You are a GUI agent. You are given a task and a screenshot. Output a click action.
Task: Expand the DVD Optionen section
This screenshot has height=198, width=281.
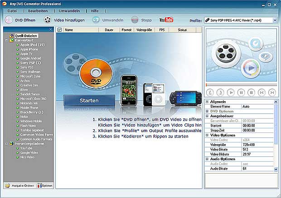pos(207,111)
